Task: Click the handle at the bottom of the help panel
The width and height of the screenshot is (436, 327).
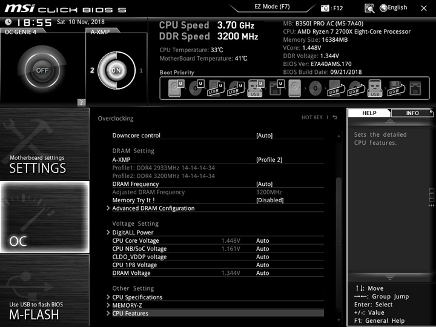Action: [x=389, y=277]
